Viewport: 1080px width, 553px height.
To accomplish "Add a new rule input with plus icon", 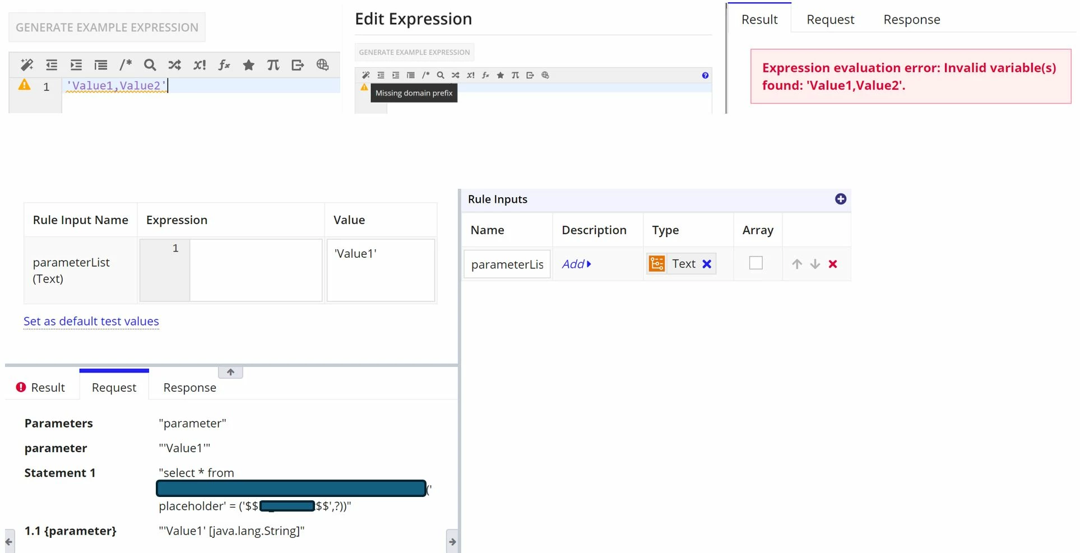I will (840, 199).
